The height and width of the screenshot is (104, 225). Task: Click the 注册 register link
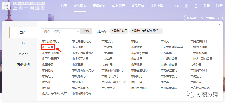click(219, 6)
